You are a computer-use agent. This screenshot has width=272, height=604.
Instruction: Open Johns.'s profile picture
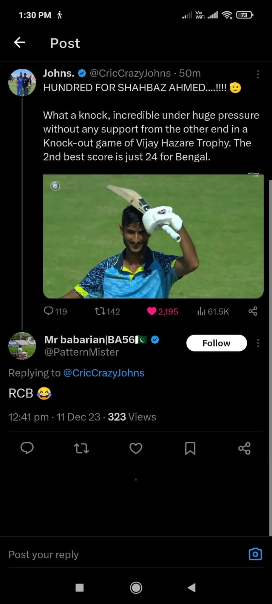pos(22,82)
